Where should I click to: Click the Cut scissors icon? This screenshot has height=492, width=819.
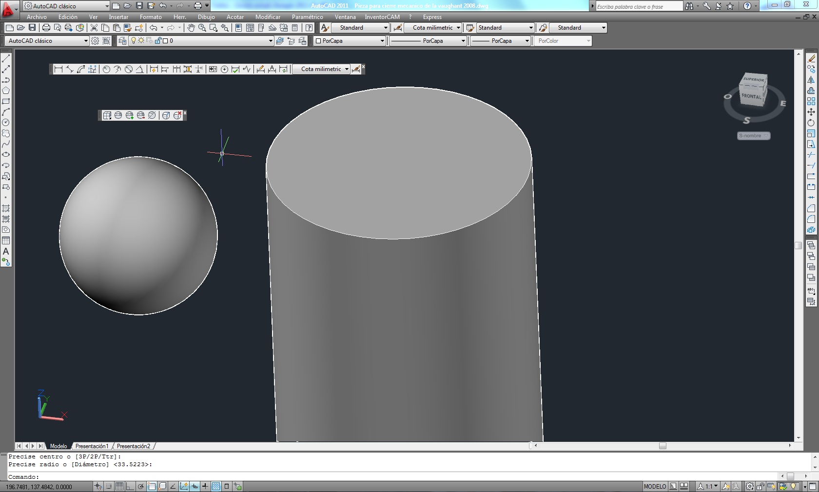coord(94,28)
